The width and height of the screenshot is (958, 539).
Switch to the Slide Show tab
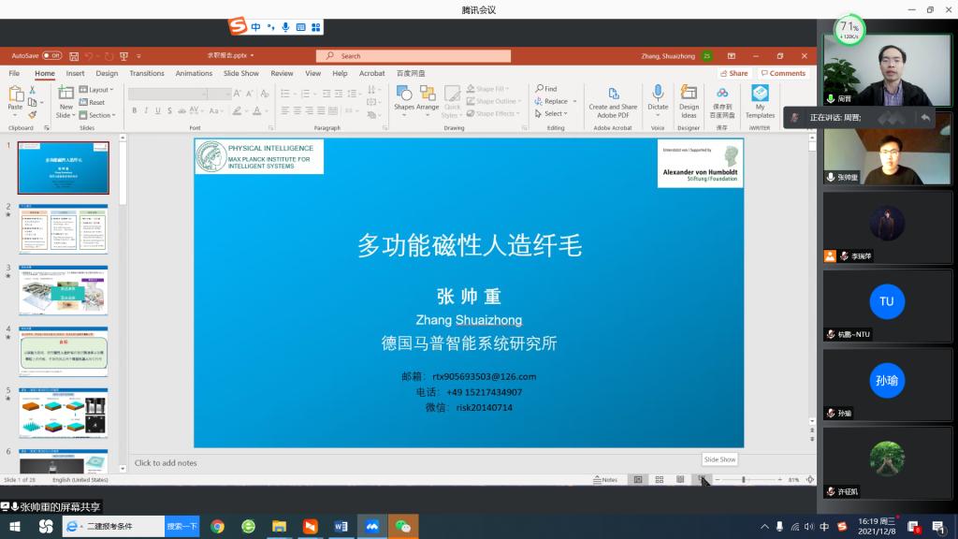click(240, 73)
